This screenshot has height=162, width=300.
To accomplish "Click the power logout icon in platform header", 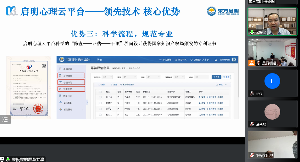I will point(234,59).
